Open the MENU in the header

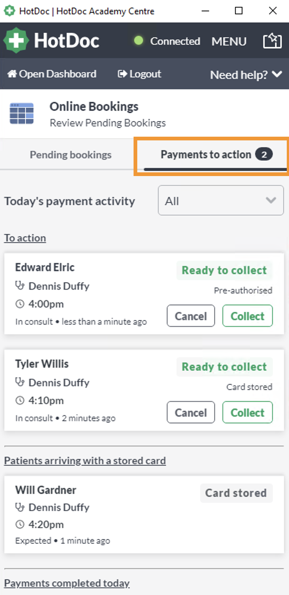pos(229,41)
